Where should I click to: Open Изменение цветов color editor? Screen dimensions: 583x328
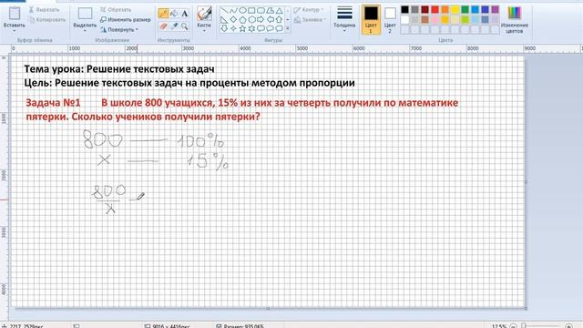(515, 19)
